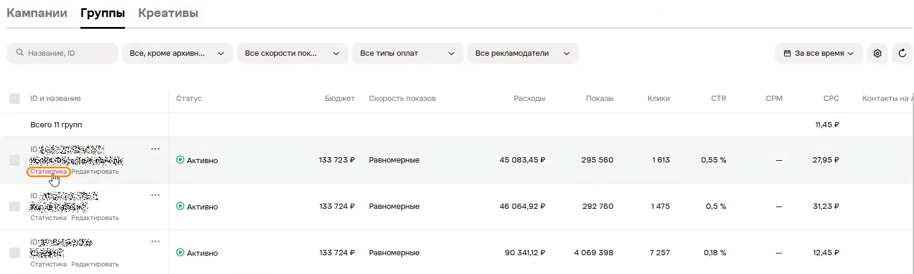The width and height of the screenshot is (914, 274).
Task: Click the refresh icon beside settings
Action: coord(902,53)
